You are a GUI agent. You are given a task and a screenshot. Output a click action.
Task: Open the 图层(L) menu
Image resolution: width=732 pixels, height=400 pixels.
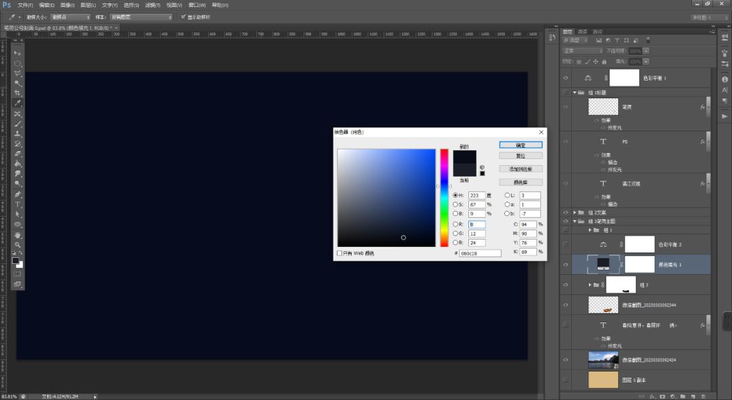coord(89,5)
